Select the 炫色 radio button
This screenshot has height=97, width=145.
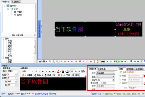120,79
